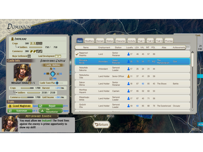Click Nagamori Mashita's loyalty icon
Viewport: 203px width, 152px height.
point(128,54)
